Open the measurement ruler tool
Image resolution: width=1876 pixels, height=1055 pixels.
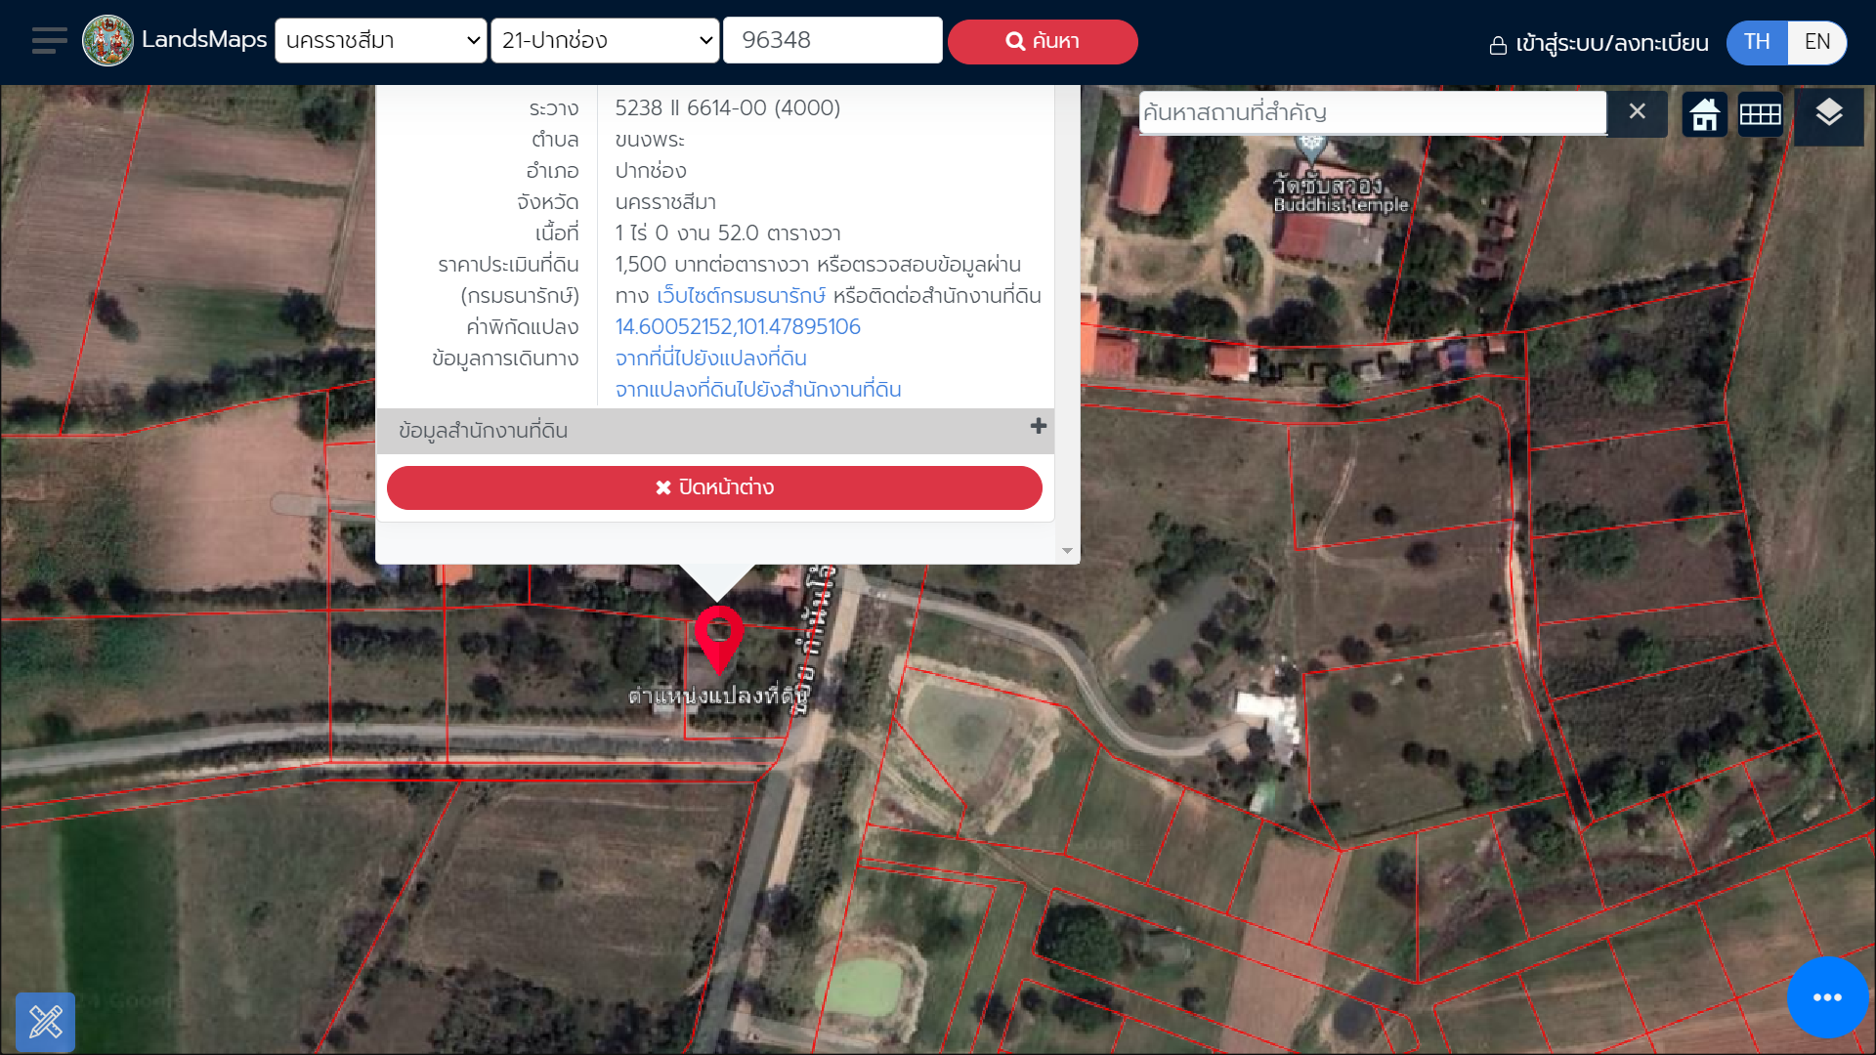[x=45, y=1022]
